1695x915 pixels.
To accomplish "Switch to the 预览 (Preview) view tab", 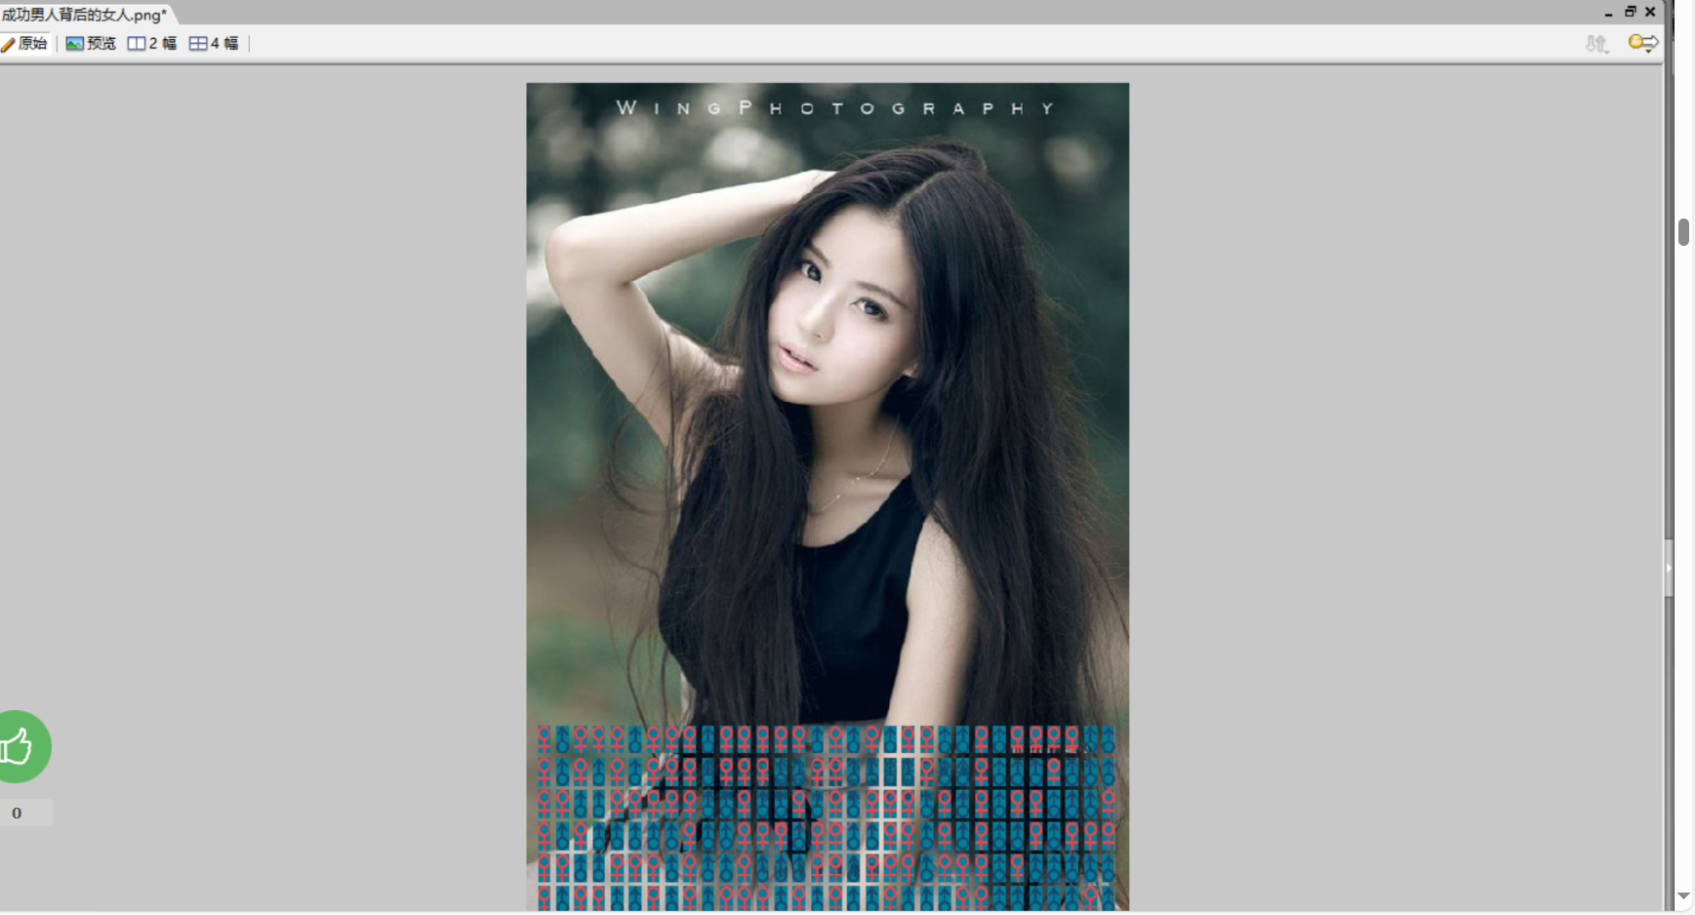I will (91, 43).
